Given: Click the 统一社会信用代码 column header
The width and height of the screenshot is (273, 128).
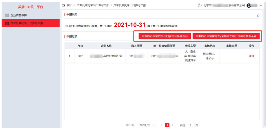Looking at the screenshot, I should 164,46.
